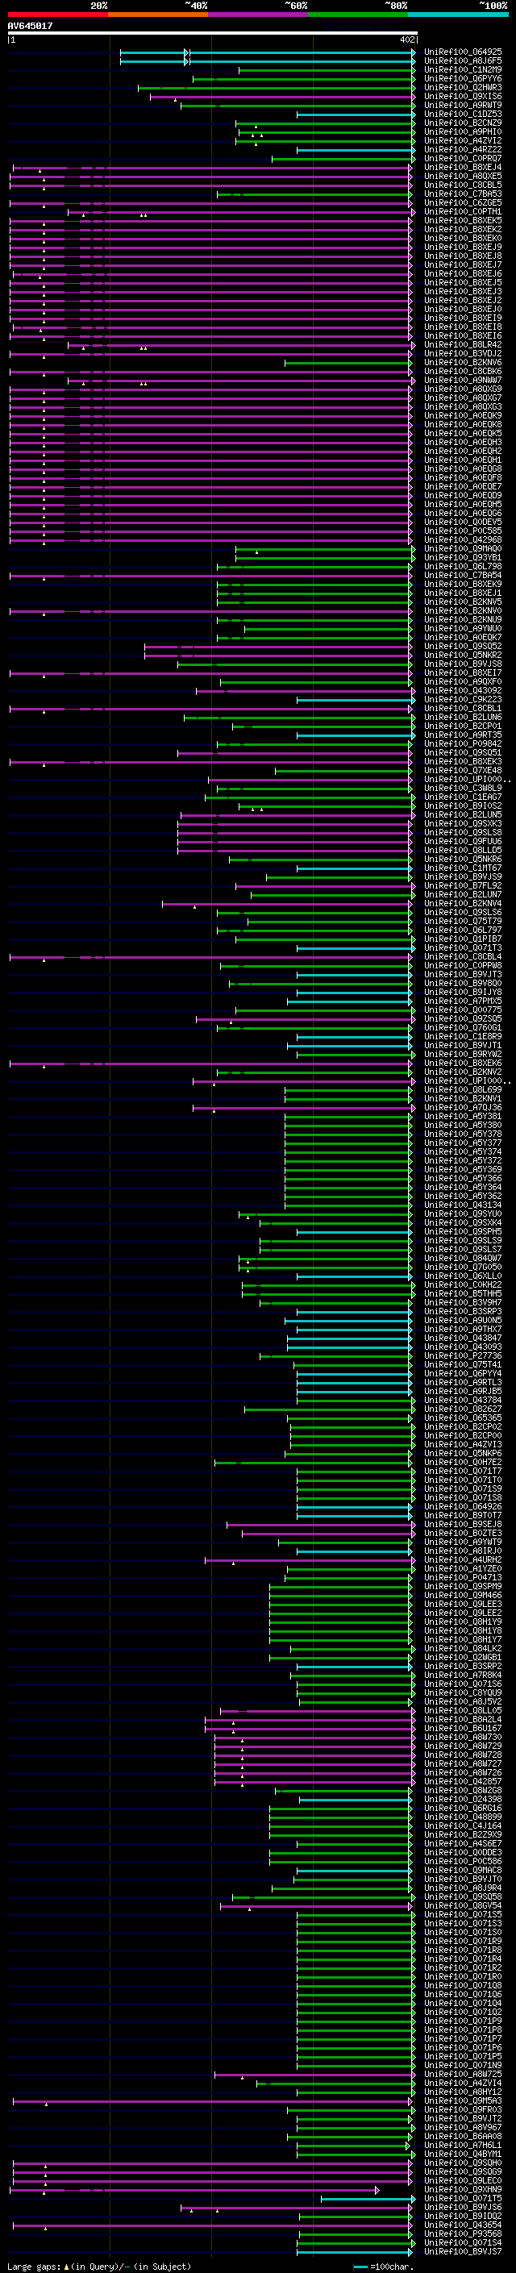
Task: Click the purple ~60% identity legend segment
Action: pyautogui.click(x=259, y=15)
